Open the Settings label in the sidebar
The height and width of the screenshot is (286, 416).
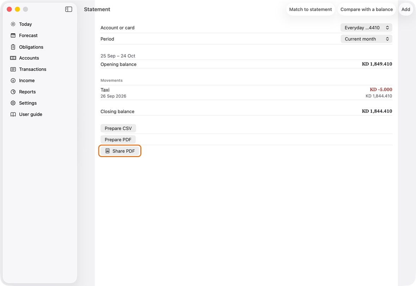[x=28, y=103]
